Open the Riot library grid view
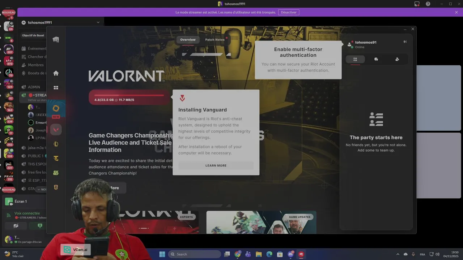This screenshot has height=260, width=463. pos(56,87)
